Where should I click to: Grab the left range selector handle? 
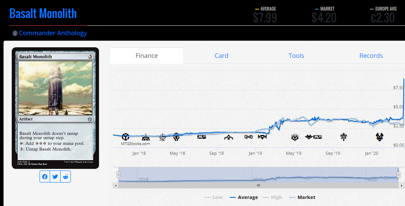[x=118, y=175]
